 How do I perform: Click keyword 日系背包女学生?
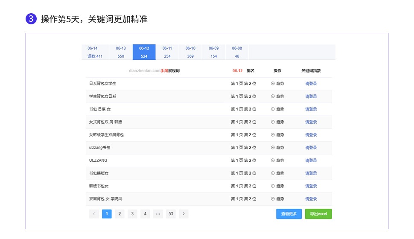[x=102, y=84]
